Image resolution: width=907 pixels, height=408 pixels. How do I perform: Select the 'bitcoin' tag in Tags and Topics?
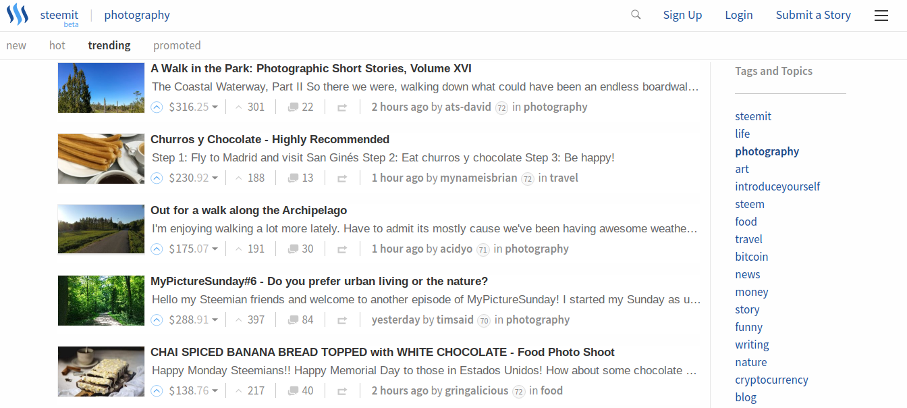752,257
